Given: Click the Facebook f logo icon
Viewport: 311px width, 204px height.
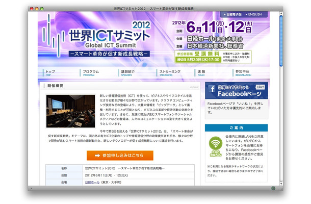Looking at the screenshot, I should [x=212, y=89].
